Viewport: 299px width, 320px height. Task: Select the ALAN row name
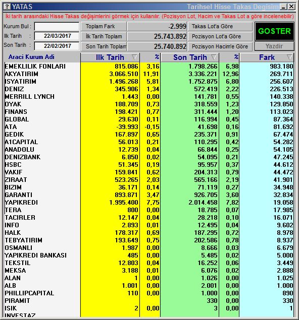click(13, 278)
